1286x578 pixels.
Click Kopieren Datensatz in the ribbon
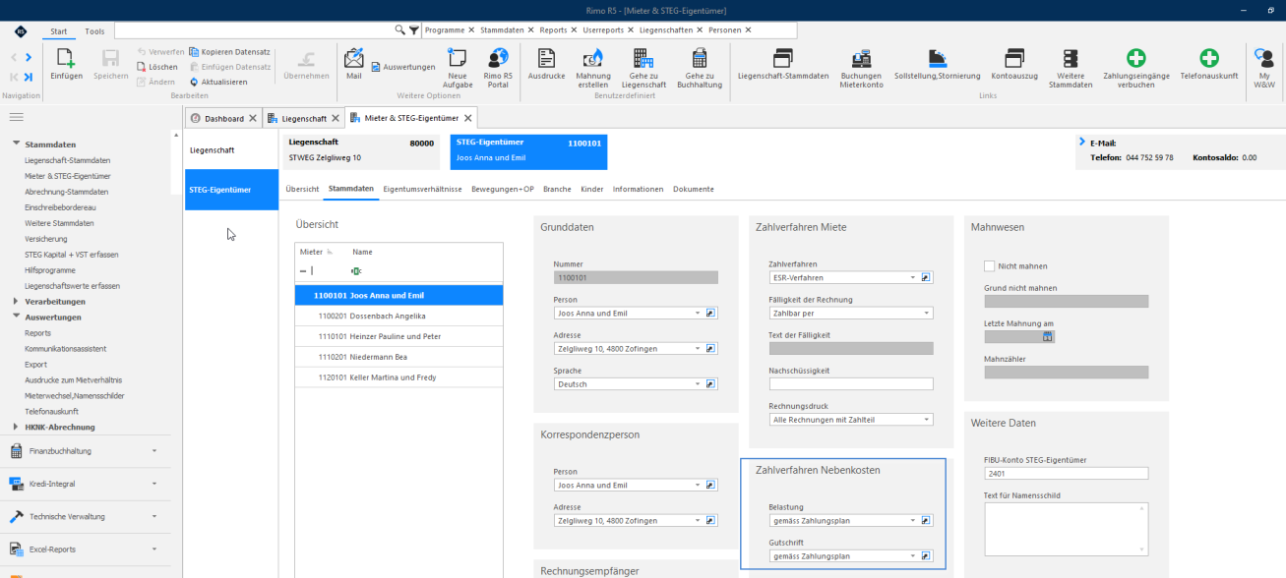[x=229, y=51]
